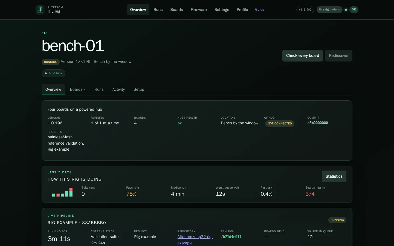Switch to the Activity tab
The image size is (394, 246).
tap(118, 89)
